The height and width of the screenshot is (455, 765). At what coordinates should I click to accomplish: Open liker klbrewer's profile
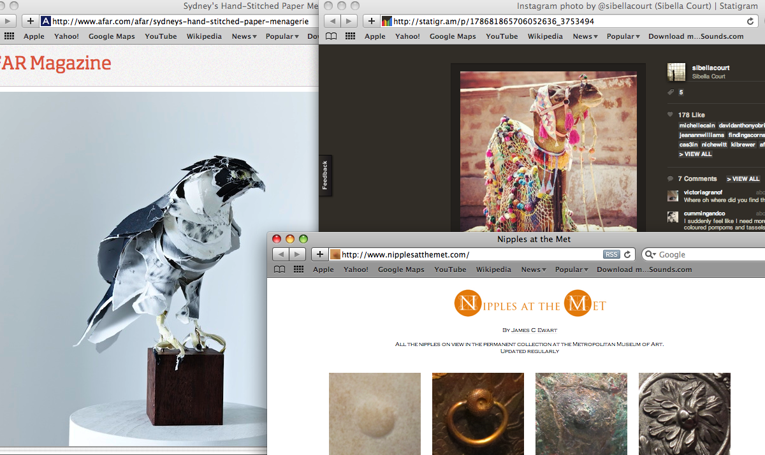coord(743,145)
